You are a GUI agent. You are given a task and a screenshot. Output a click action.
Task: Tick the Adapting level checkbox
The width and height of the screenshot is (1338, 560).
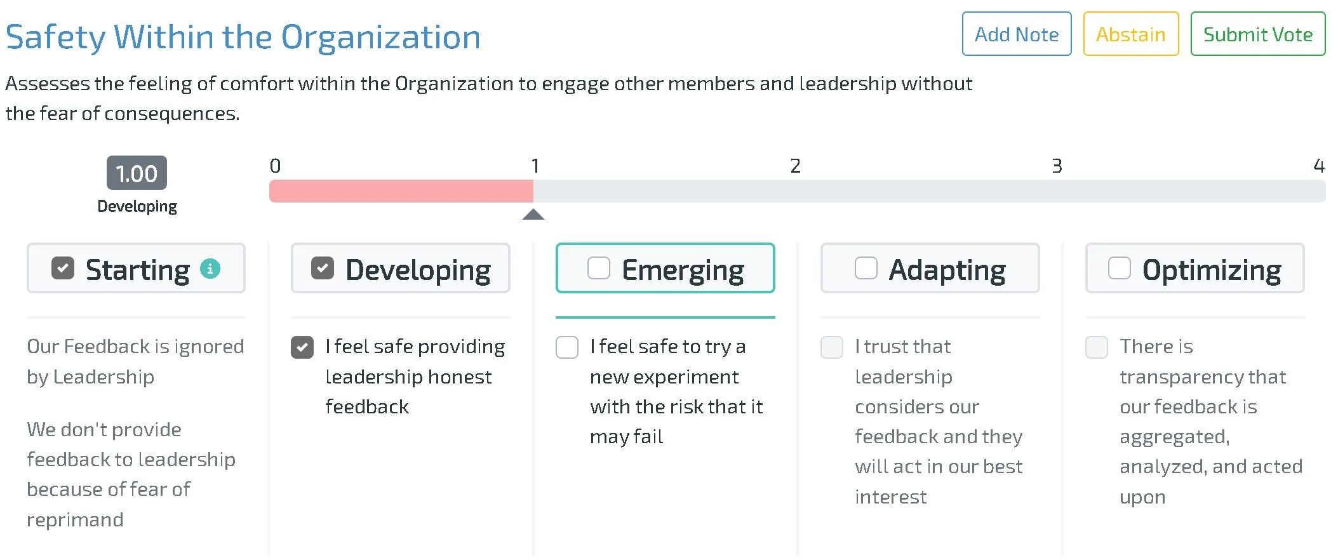[866, 269]
